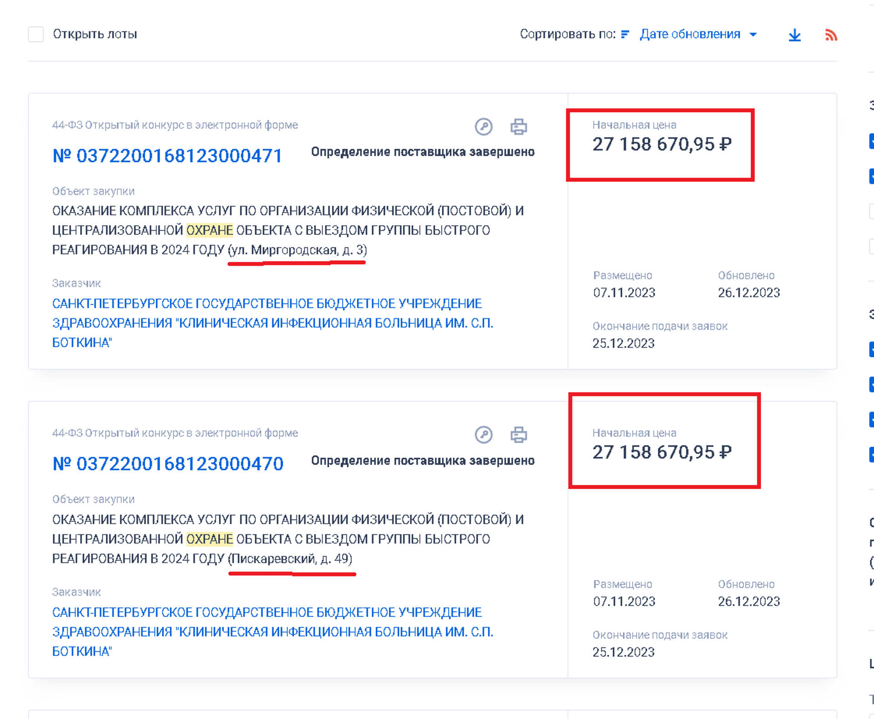Screen dimensions: 874x719
Task: Print tender 0372200168123000470 via the printer icon
Action: [519, 435]
